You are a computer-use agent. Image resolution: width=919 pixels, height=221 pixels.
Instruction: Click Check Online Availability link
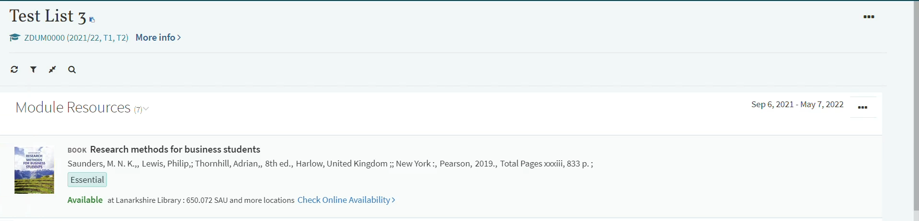[346, 200]
